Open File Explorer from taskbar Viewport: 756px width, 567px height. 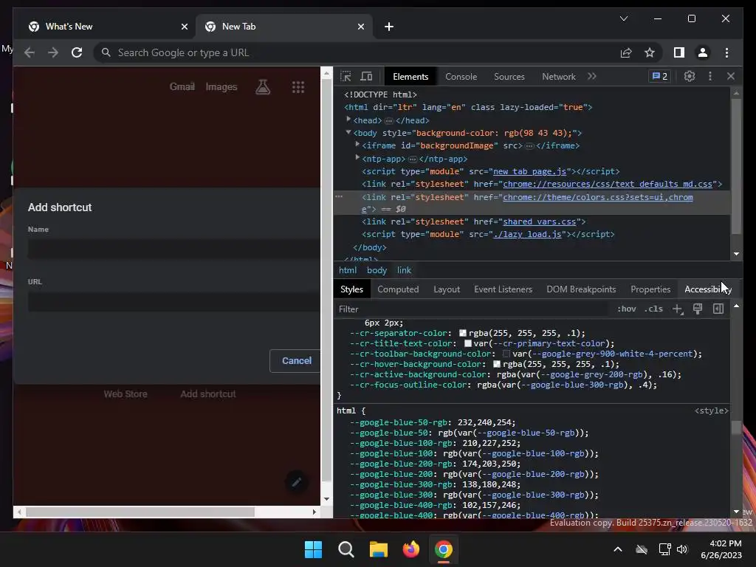(x=379, y=549)
